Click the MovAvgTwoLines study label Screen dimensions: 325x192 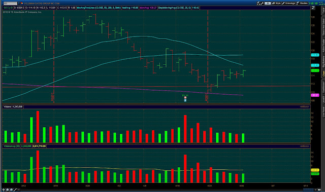(99, 8)
